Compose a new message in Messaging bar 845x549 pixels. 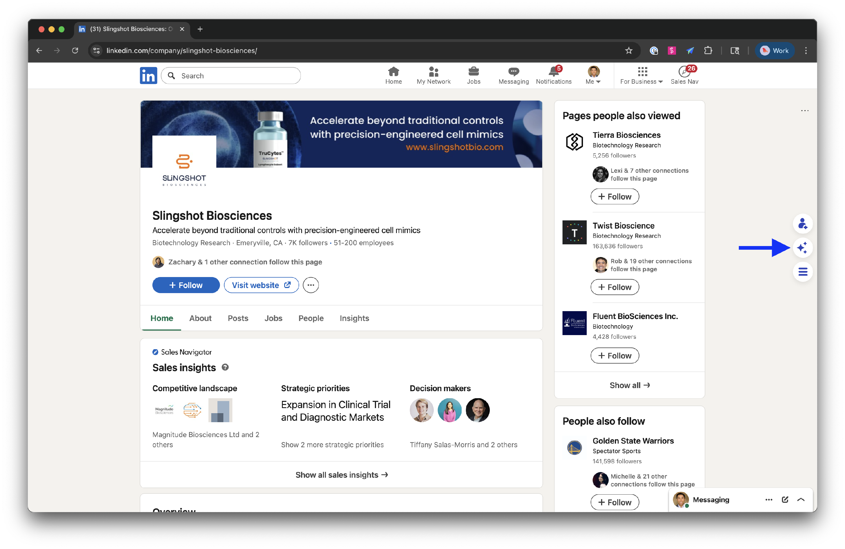click(x=785, y=499)
